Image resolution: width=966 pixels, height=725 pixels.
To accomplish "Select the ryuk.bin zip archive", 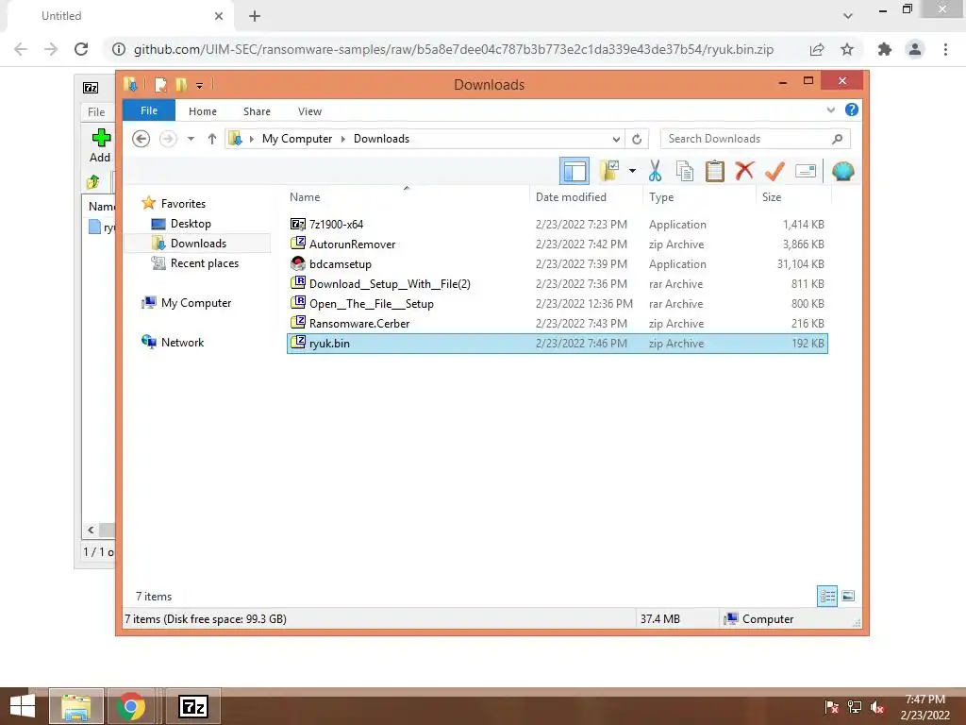I will coord(557,344).
